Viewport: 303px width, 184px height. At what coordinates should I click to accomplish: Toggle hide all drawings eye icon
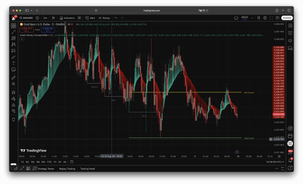13,111
